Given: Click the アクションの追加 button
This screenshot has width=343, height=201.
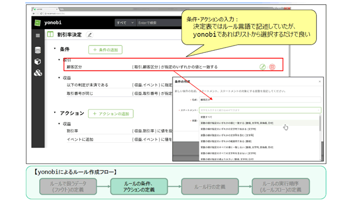Looking at the screenshot, I should coord(111,114).
